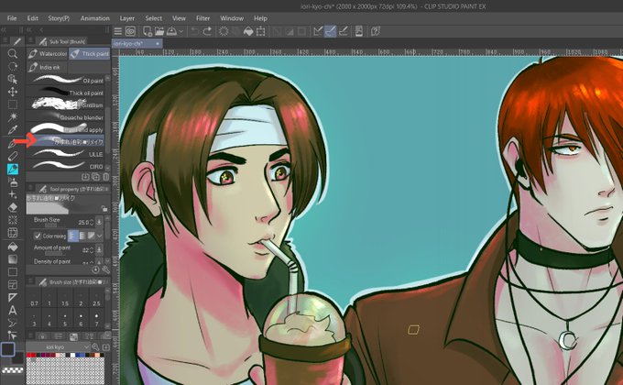Screen dimensions: 623x385
Task: Toggle the tool property lock icon
Action: pyautogui.click(x=104, y=208)
